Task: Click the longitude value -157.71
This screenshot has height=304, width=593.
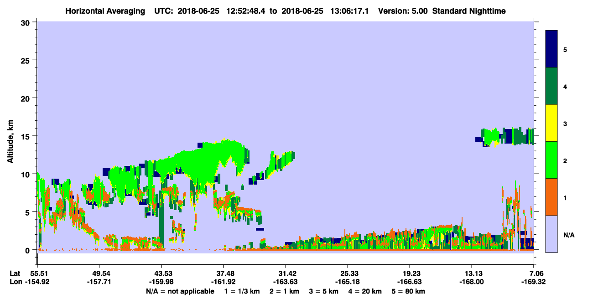Action: (x=99, y=282)
